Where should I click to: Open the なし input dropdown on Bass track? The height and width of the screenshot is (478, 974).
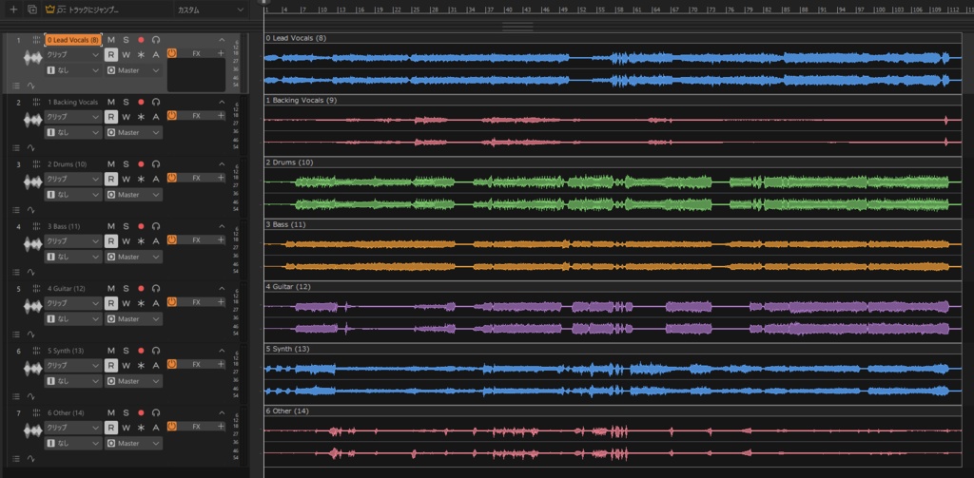coord(72,257)
